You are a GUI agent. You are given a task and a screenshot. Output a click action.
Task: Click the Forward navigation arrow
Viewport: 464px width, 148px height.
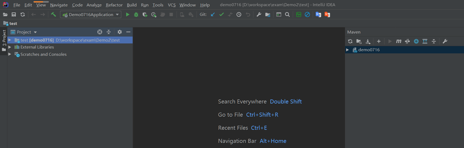click(43, 14)
